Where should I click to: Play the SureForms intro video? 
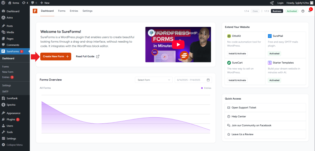pyautogui.click(x=178, y=45)
